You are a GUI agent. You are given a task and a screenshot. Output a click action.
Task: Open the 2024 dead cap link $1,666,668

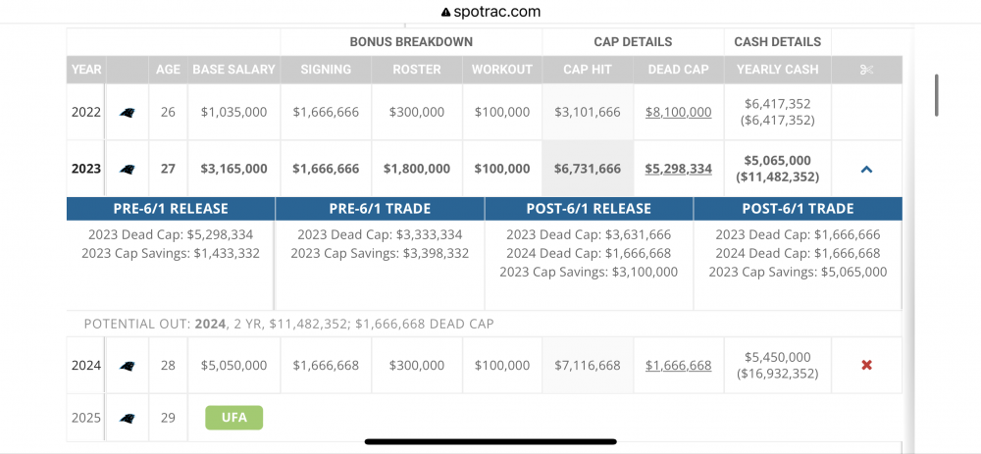tap(678, 366)
